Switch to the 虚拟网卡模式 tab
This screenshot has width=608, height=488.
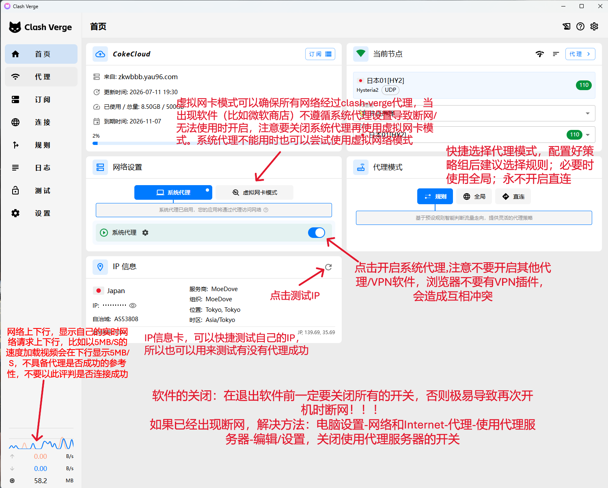point(254,192)
